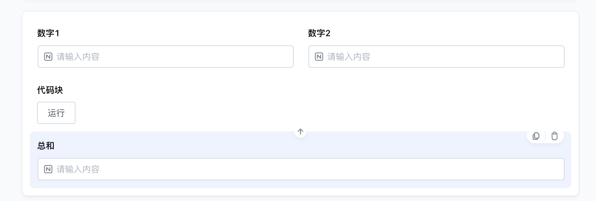Click the 总和 section heading
Image resolution: width=596 pixels, height=201 pixels.
(45, 146)
